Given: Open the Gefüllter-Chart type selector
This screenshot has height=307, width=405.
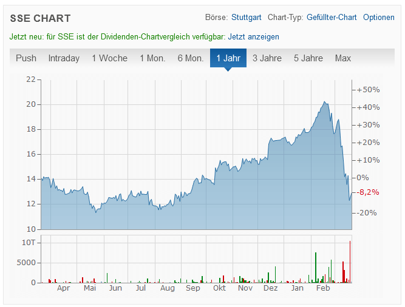Looking at the screenshot, I should (332, 17).
